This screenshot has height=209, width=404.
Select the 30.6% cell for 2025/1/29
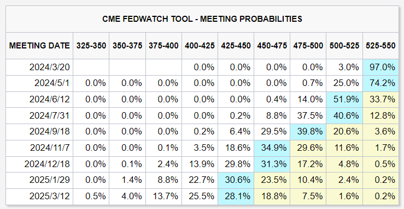[x=236, y=180]
